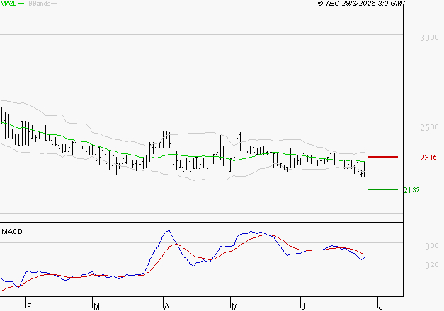Click the MACD indicator panel title

(x=12, y=232)
